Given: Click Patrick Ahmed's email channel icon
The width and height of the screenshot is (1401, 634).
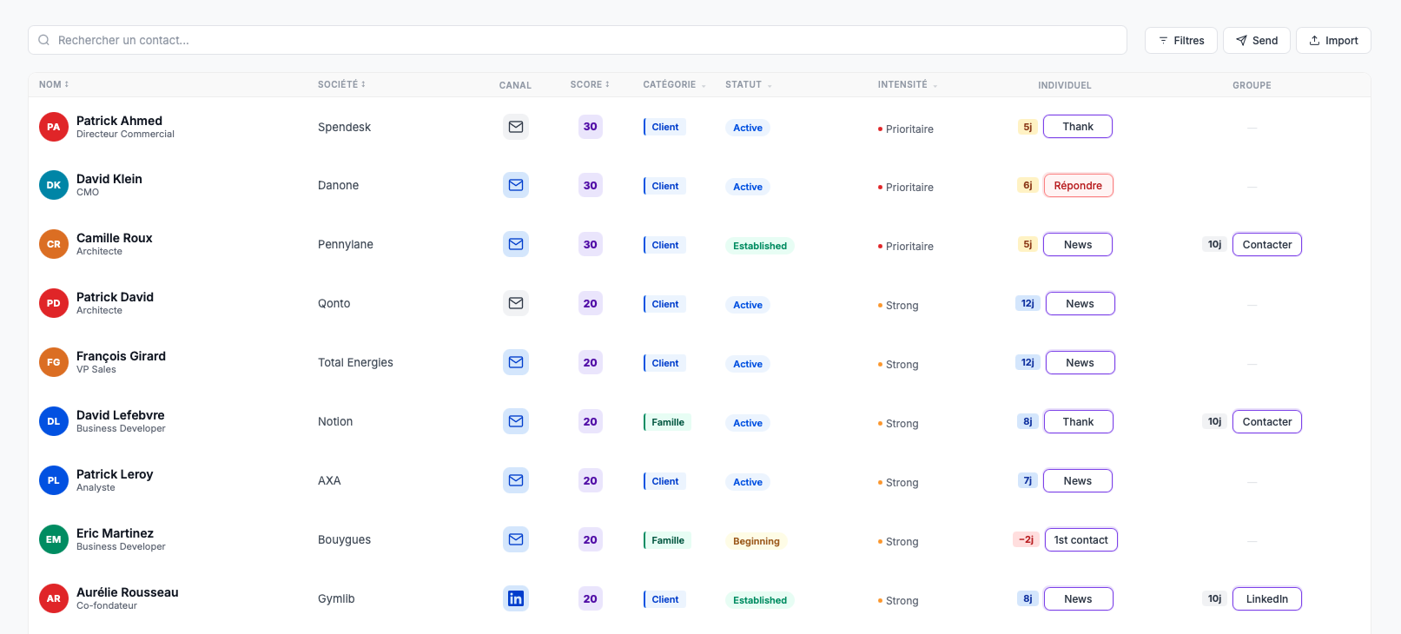Looking at the screenshot, I should click(x=516, y=127).
